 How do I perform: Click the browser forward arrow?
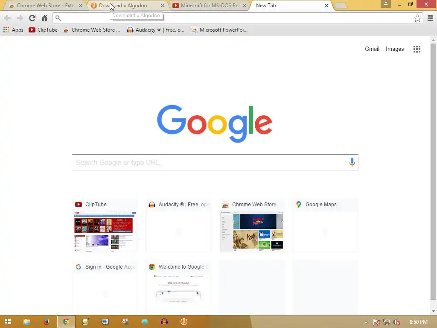[x=20, y=18]
